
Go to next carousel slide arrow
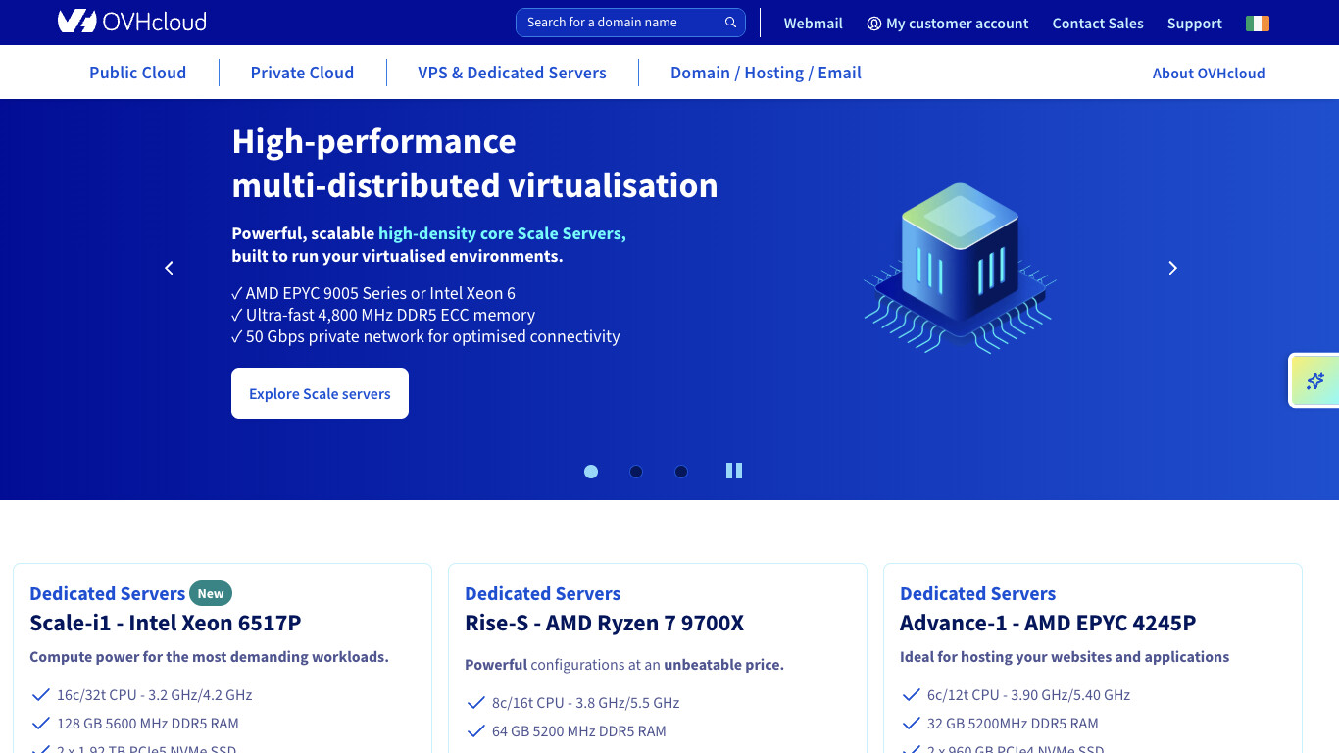coord(1172,268)
